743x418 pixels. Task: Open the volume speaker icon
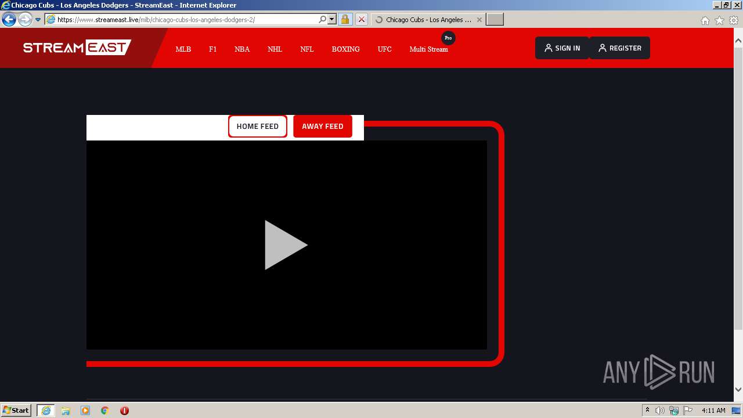pos(660,410)
